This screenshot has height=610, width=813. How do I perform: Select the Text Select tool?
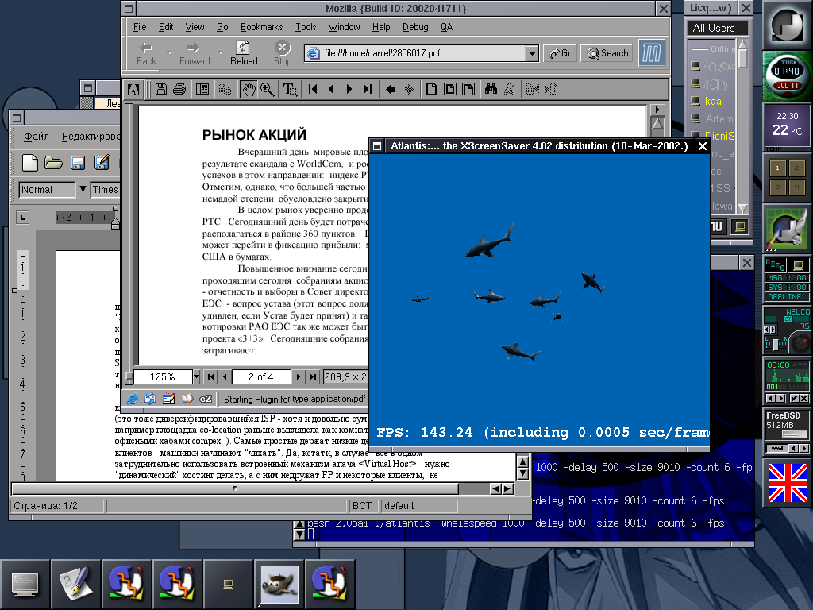coord(290,89)
